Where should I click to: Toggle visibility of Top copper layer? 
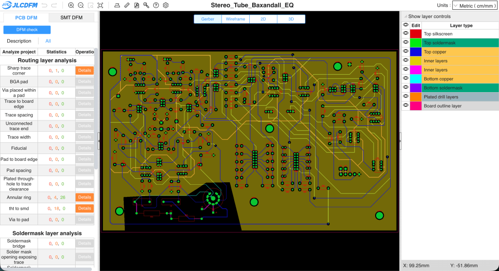tap(406, 52)
